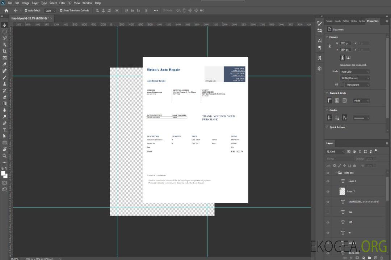Open the Brush Settings panel icon
The image size is (391, 260).
point(320,23)
